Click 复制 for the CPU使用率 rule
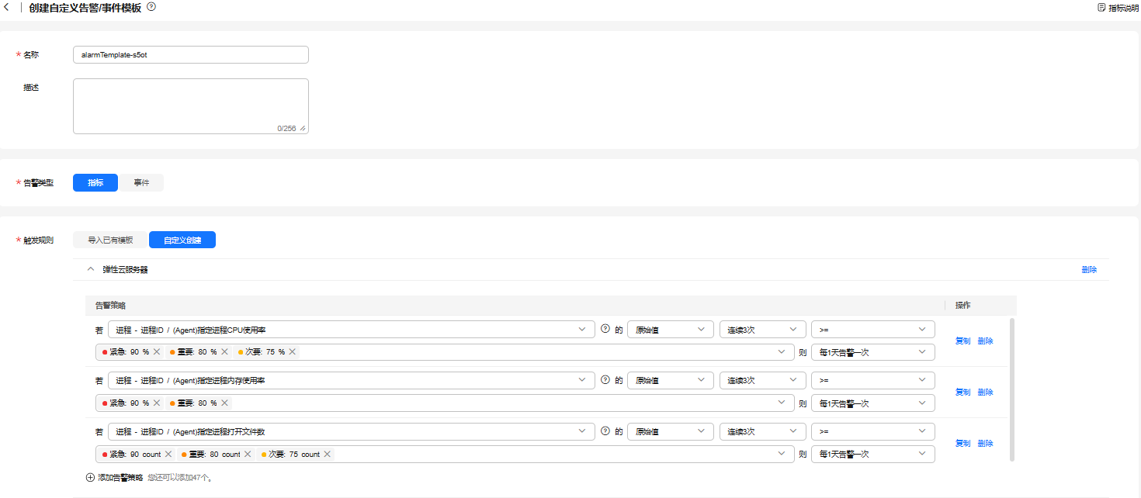Viewport: 1141px width, 498px height. click(x=962, y=341)
